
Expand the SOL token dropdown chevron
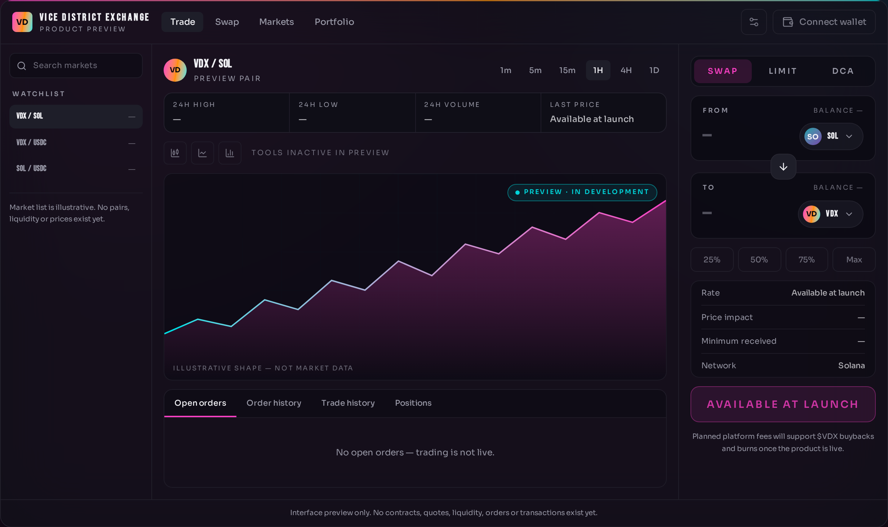[x=849, y=136]
